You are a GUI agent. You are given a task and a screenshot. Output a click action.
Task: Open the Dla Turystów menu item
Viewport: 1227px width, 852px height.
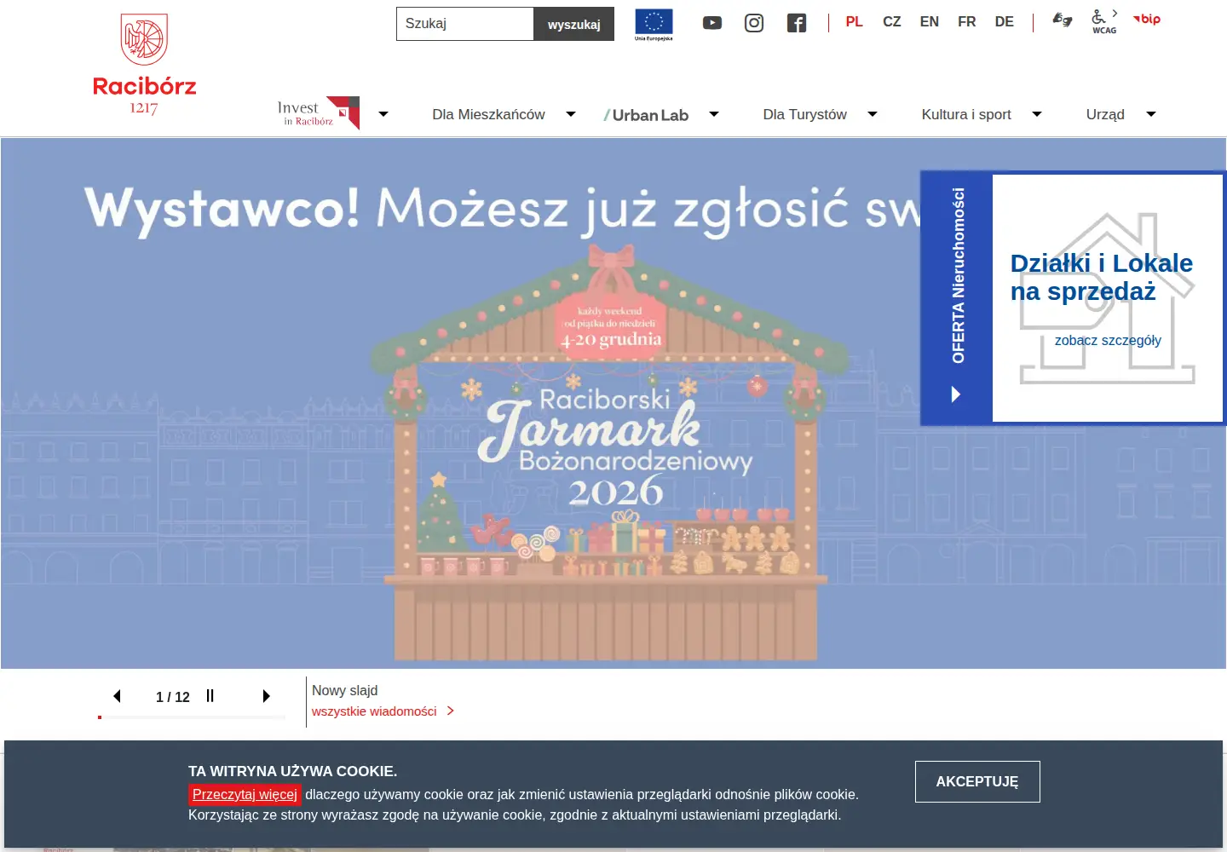click(805, 114)
